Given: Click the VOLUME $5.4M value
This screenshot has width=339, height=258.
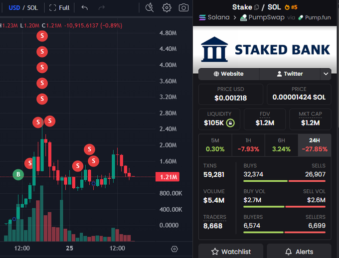Looking at the screenshot, I should point(214,200).
